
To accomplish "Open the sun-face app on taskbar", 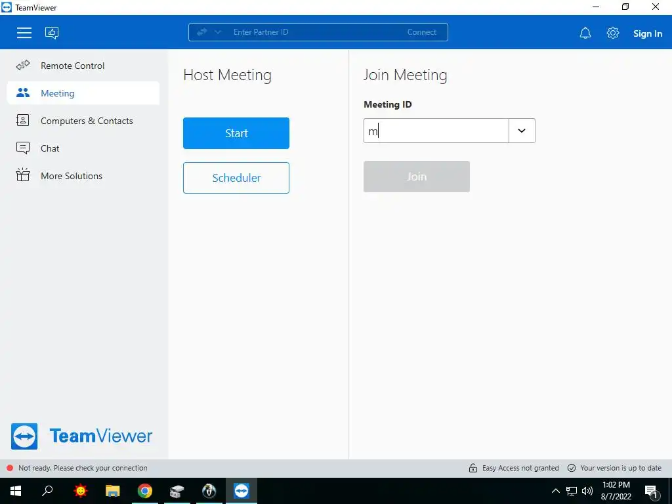I will pos(81,491).
